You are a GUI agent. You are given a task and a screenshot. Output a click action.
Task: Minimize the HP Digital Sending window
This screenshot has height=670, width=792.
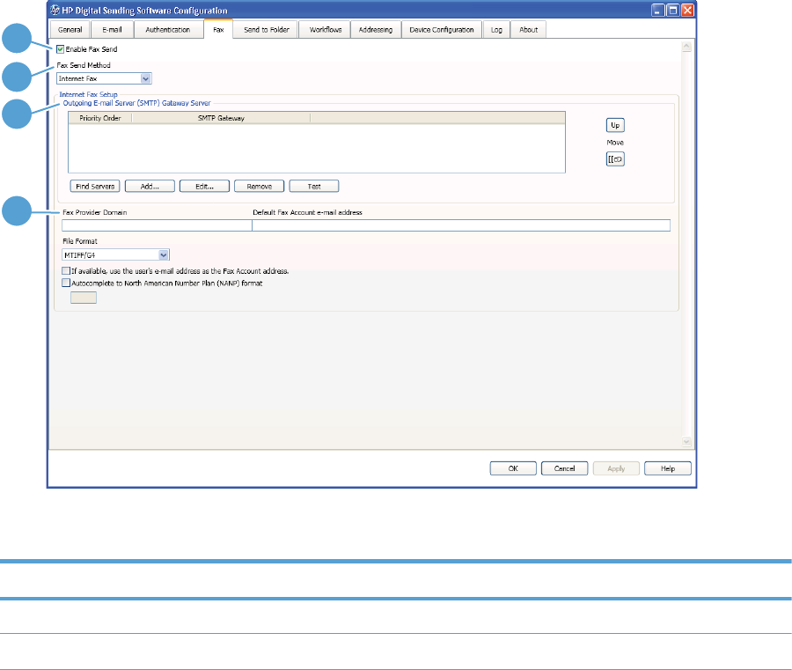pyautogui.click(x=657, y=10)
